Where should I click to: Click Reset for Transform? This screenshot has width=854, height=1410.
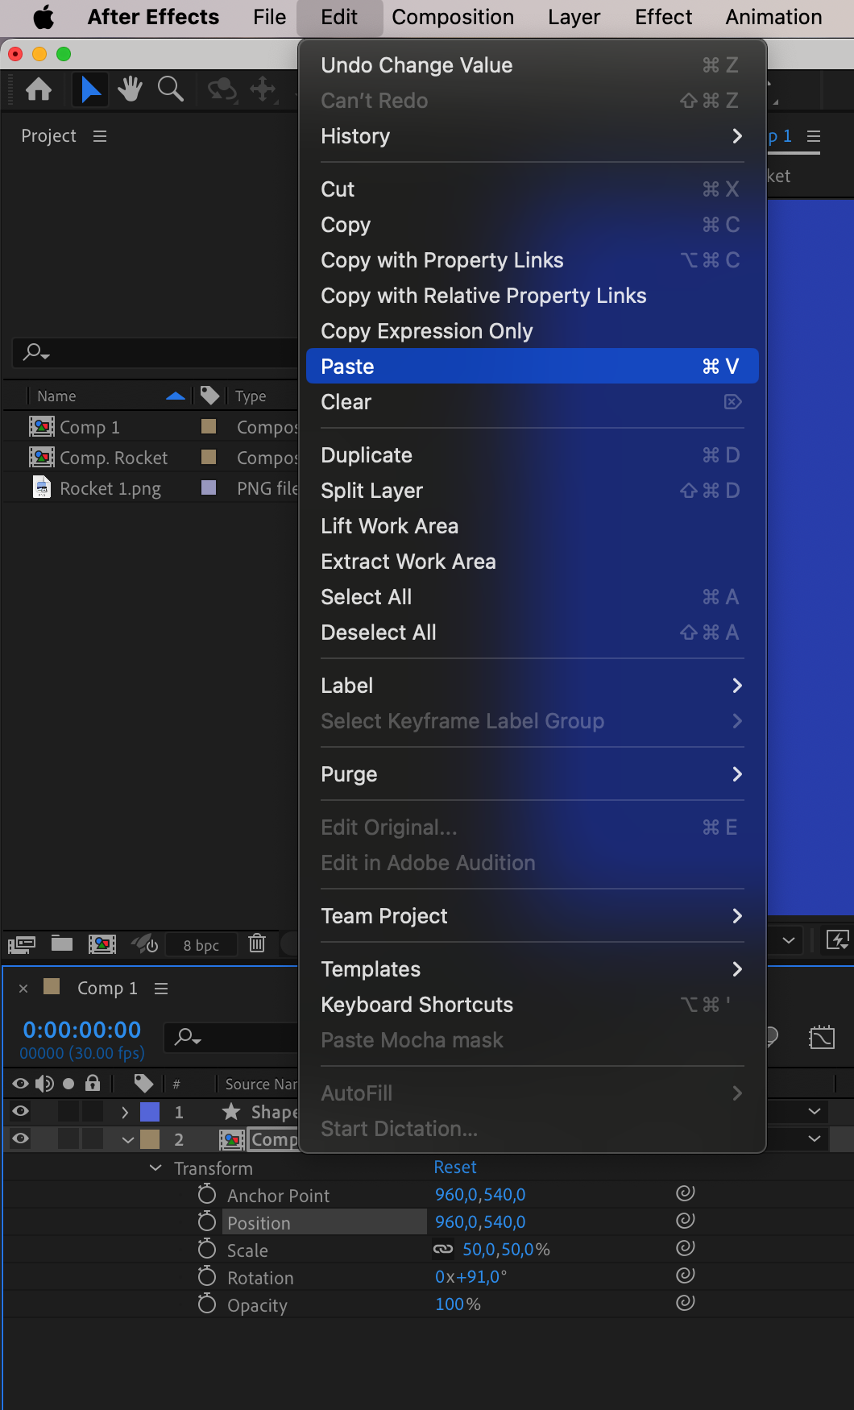point(455,1167)
